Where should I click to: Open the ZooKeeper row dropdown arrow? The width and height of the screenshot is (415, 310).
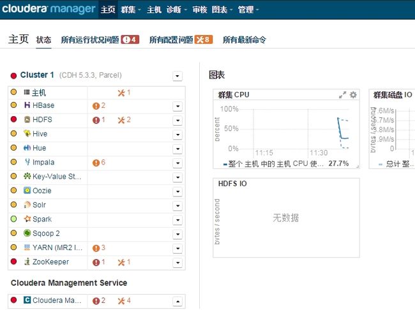pos(177,263)
